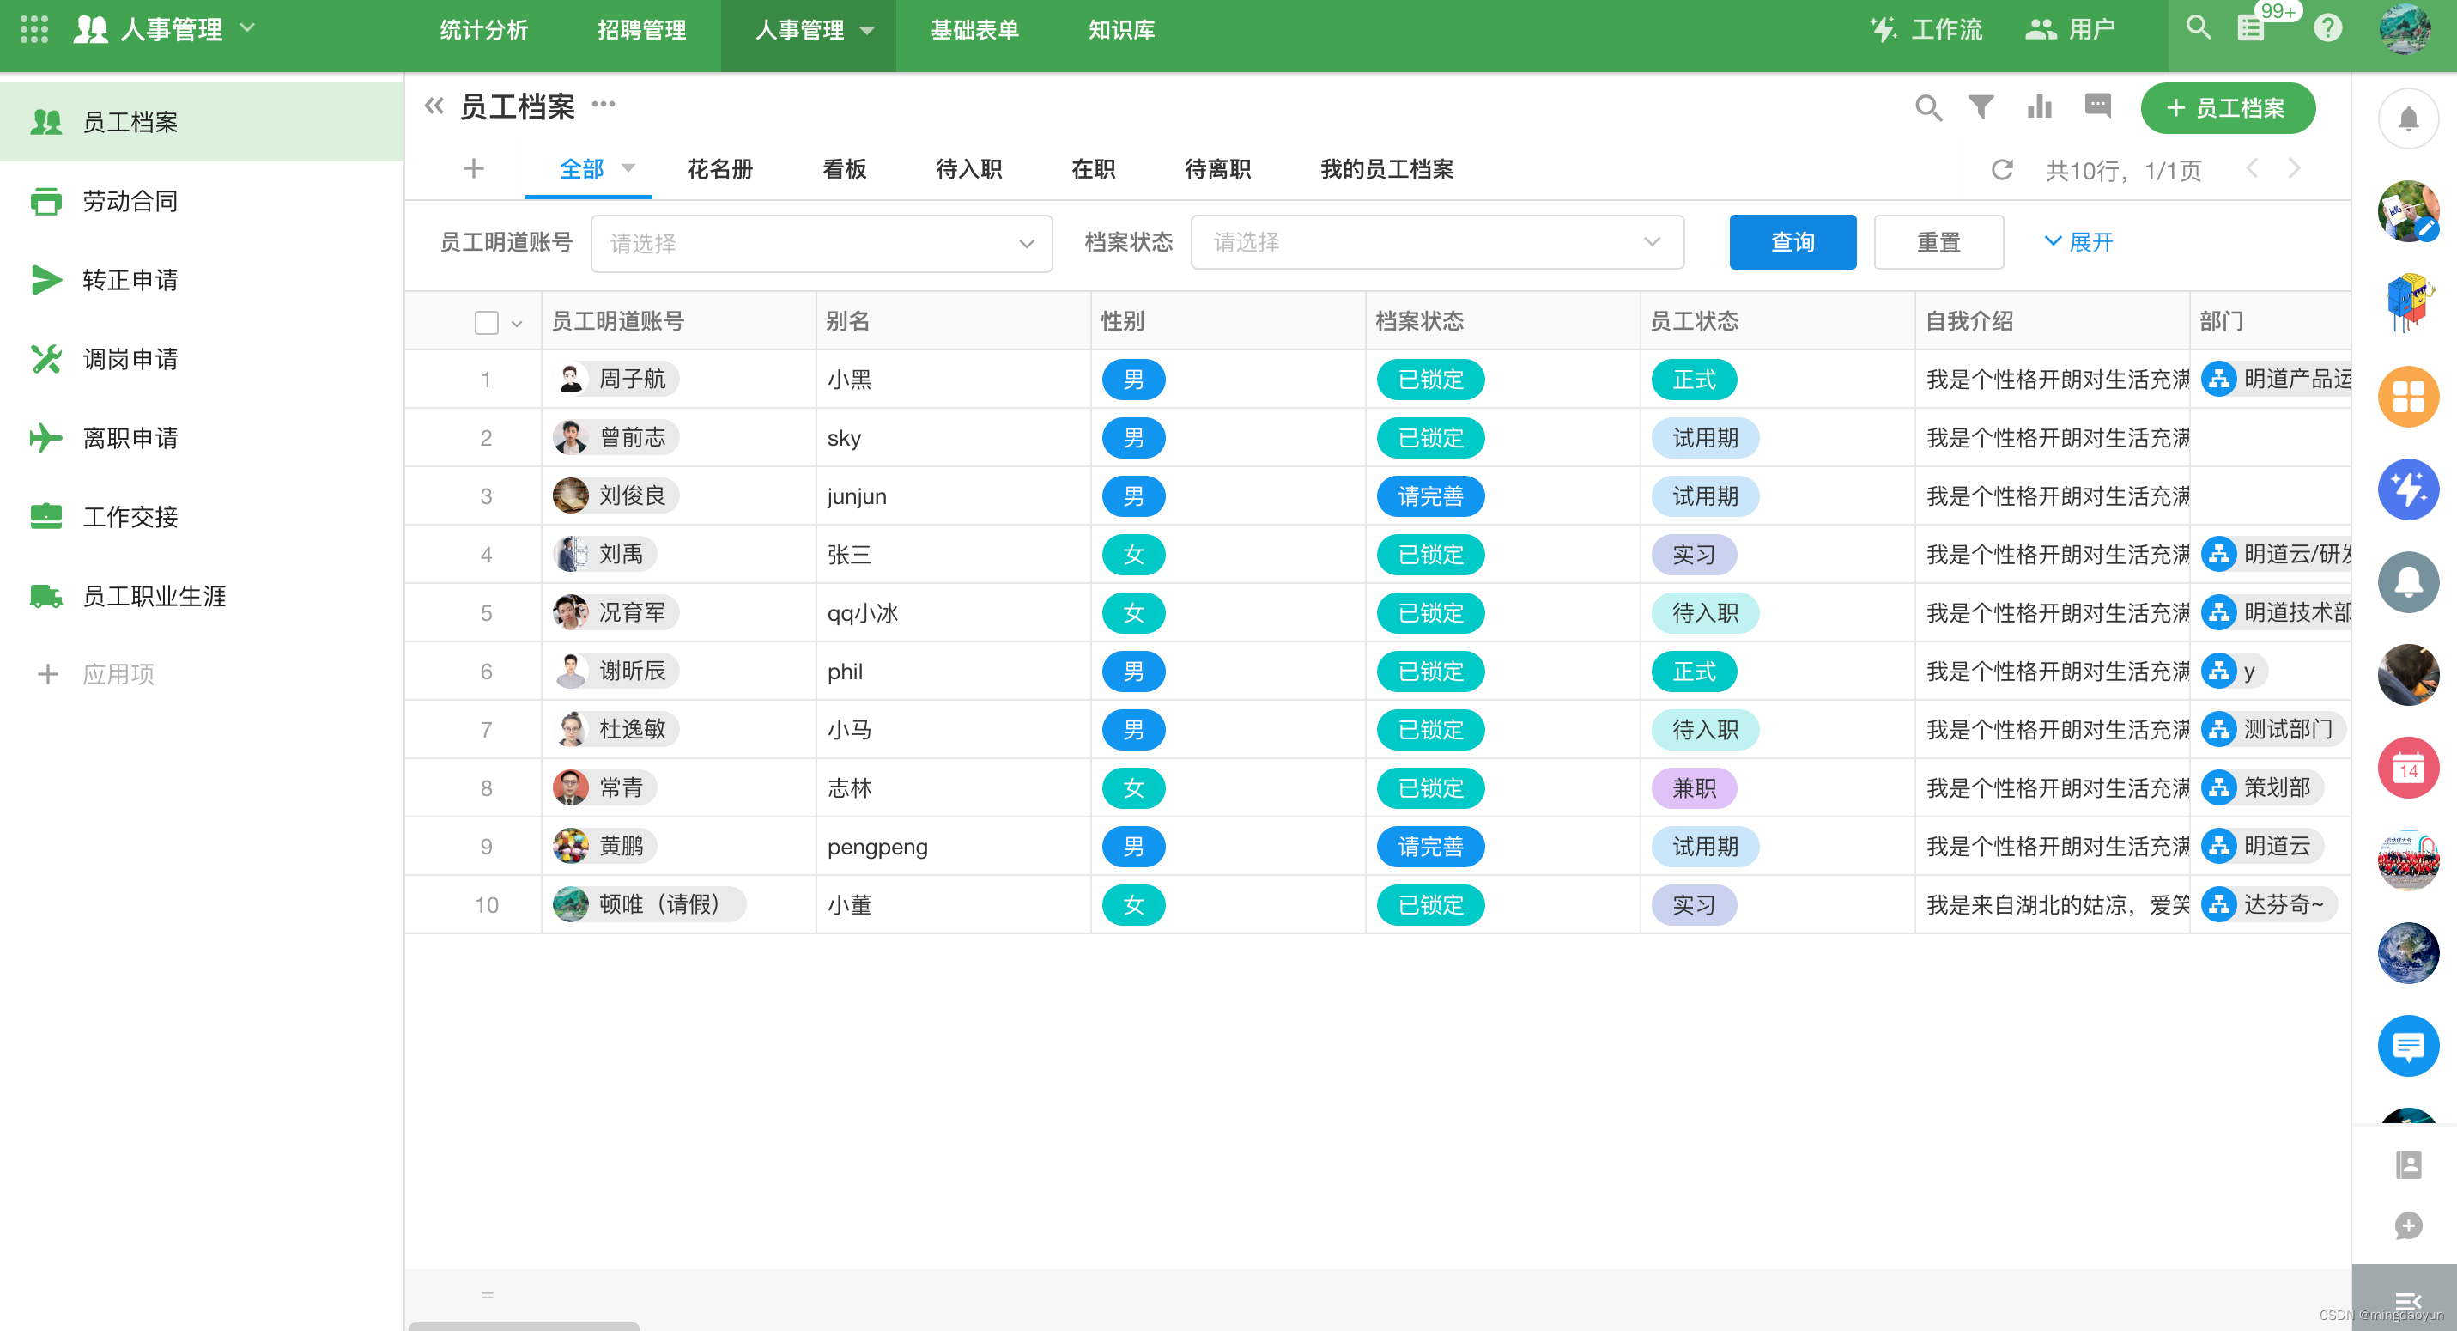The height and width of the screenshot is (1331, 2457).
Task: Click the blue 查询 button
Action: click(x=1793, y=242)
